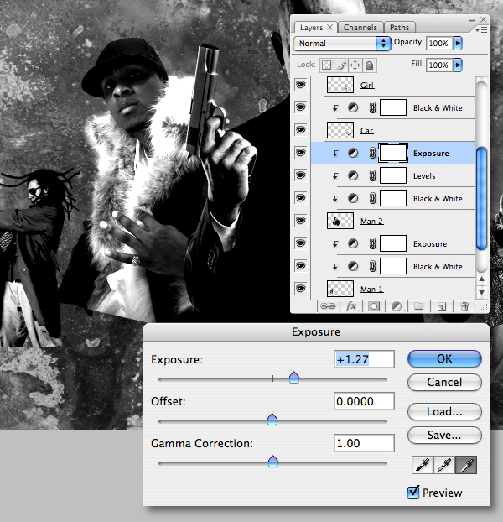This screenshot has height=522, width=503.
Task: Open the Normal blend mode dropdown
Action: coord(342,44)
